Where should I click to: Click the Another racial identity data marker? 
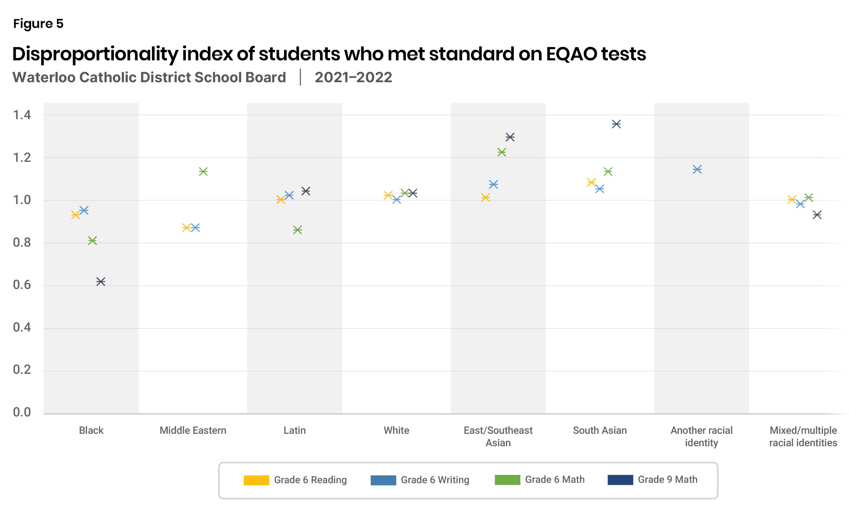coord(697,169)
